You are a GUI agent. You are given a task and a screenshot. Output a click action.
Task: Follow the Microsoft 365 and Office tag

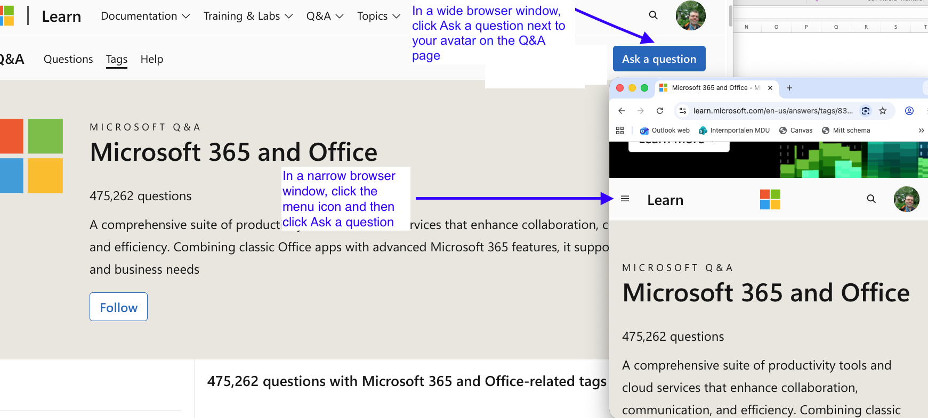(x=118, y=307)
